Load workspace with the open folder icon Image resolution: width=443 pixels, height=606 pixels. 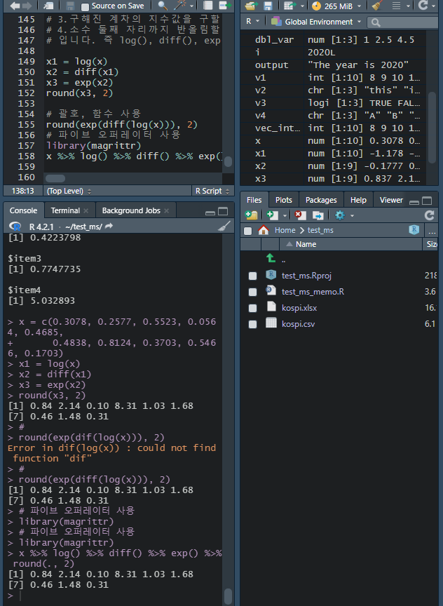point(252,6)
